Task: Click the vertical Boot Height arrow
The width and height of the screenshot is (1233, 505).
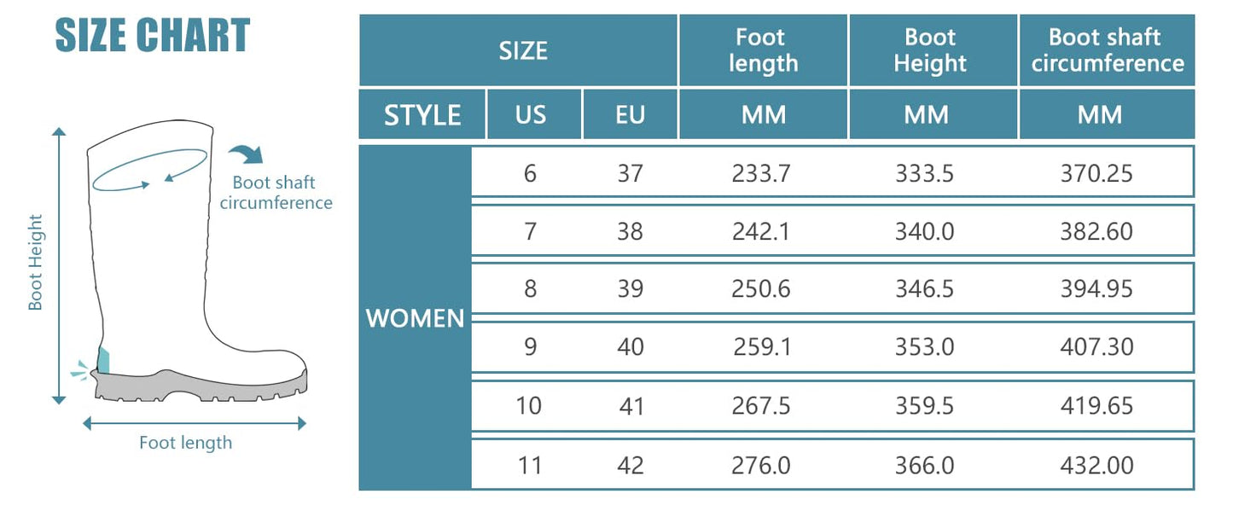Action: click(x=59, y=265)
